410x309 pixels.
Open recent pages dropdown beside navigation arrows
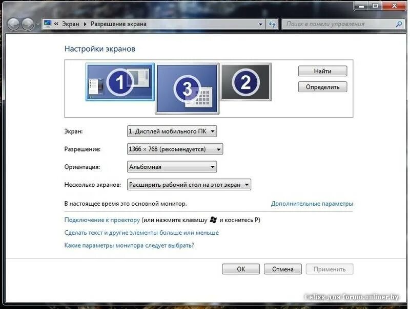37,24
